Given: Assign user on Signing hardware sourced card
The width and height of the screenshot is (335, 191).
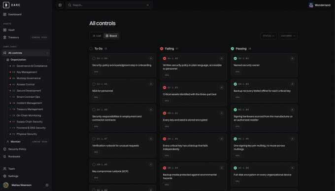Looking at the screenshot, I should coord(292,110).
